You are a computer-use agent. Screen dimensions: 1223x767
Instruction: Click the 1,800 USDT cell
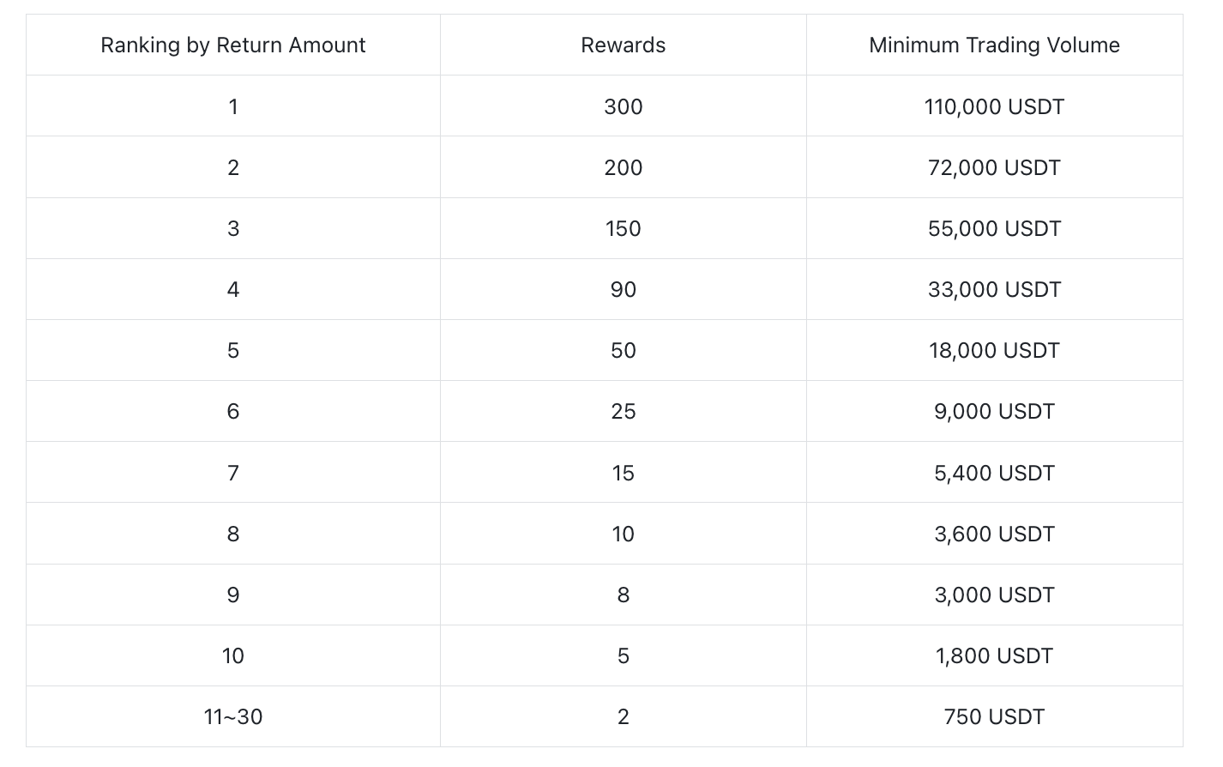994,655
